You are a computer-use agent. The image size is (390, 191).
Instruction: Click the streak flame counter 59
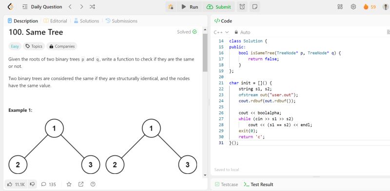370,7
